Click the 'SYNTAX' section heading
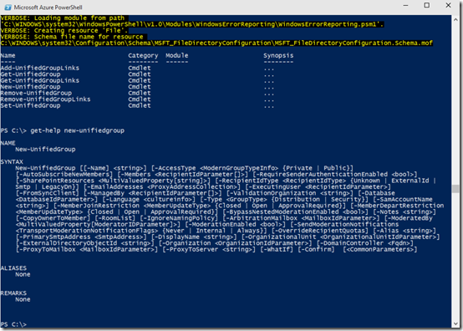 tap(12, 162)
